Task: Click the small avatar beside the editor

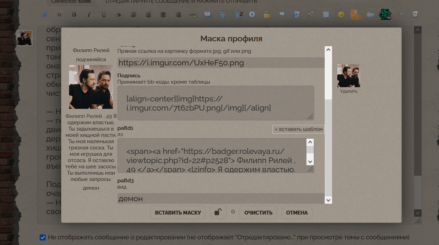Action: [25, 38]
